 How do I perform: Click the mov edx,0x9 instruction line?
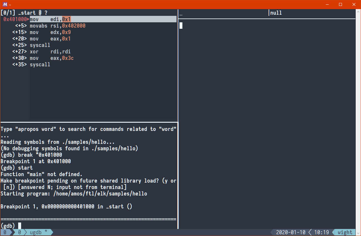[x=50, y=32]
